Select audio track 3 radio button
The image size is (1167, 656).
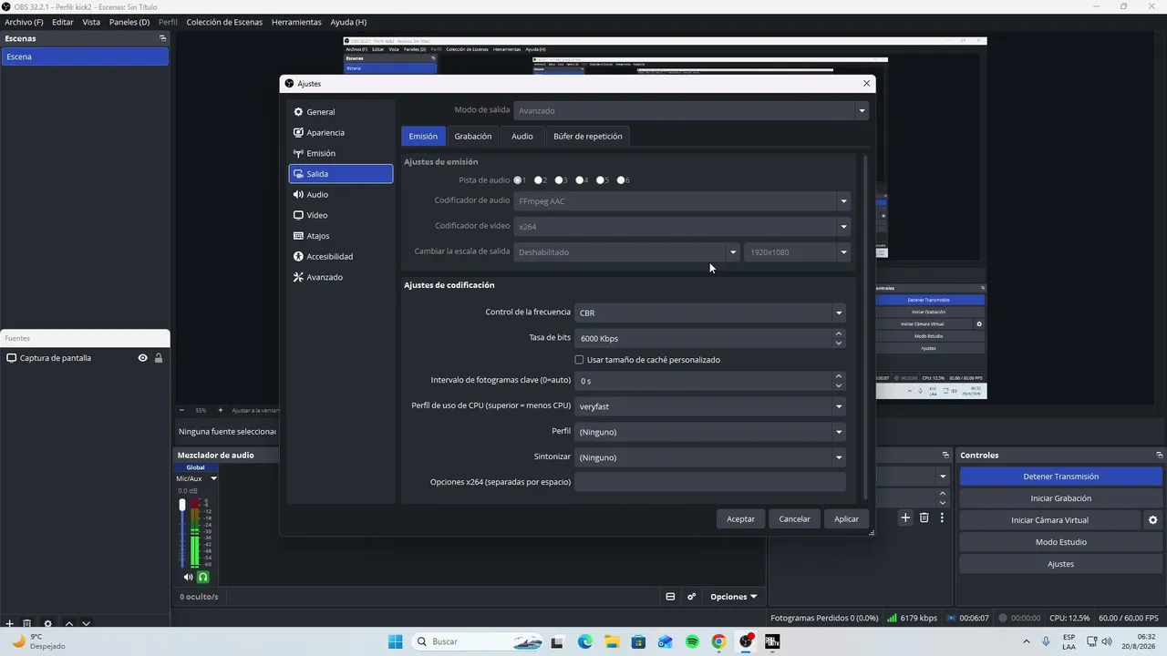click(x=559, y=180)
